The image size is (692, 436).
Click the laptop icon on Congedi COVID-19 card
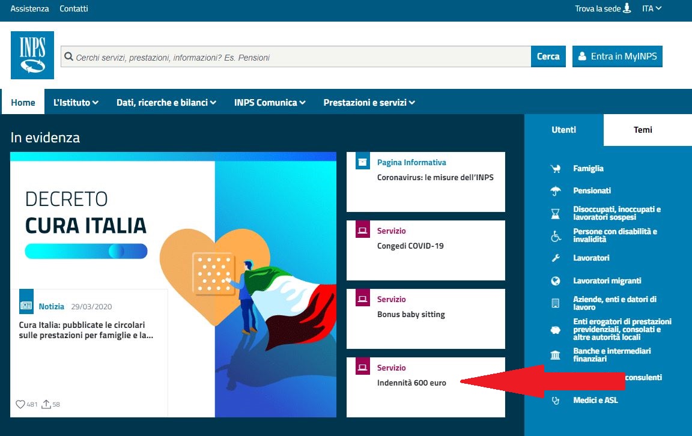pyautogui.click(x=362, y=231)
